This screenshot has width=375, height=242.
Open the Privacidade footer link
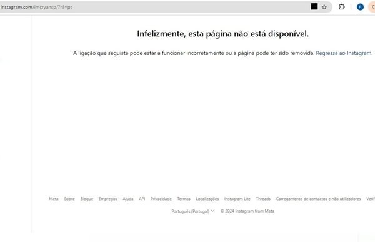161,199
